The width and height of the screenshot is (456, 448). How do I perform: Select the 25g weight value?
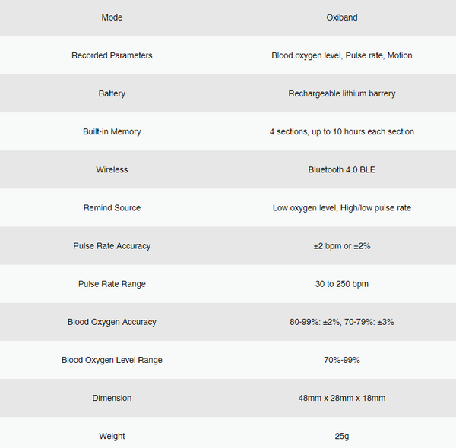(x=342, y=436)
